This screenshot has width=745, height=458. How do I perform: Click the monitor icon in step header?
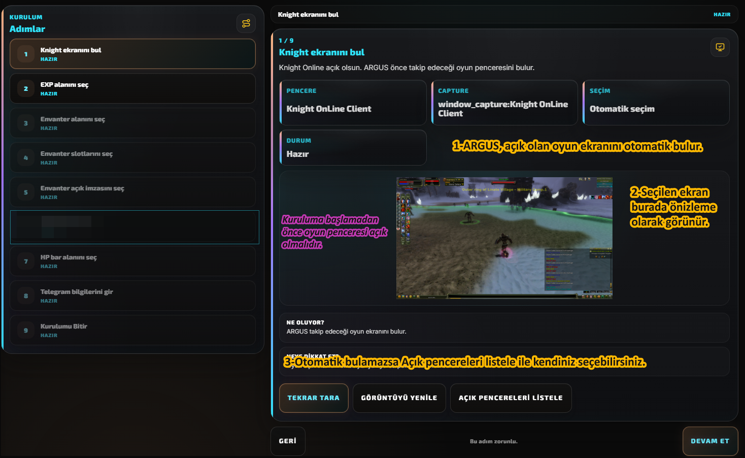tap(720, 47)
